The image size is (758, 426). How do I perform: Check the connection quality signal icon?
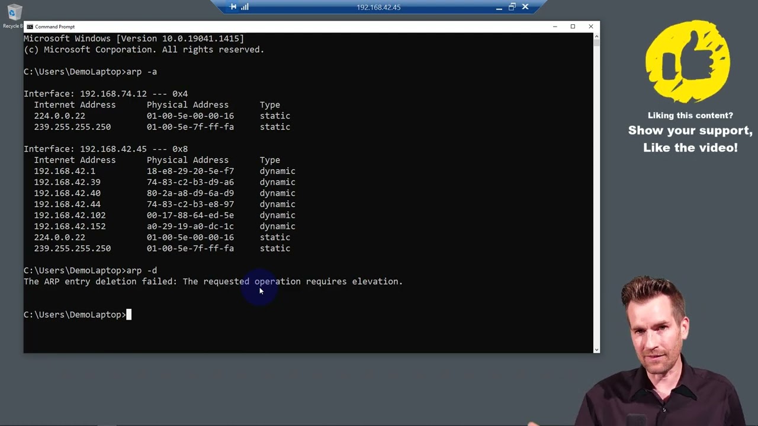coord(245,7)
